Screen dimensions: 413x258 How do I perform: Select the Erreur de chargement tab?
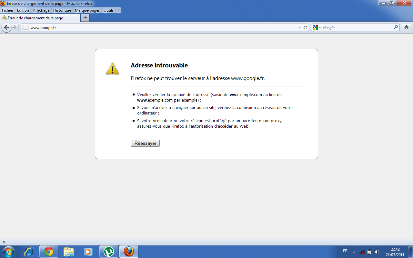pos(40,18)
